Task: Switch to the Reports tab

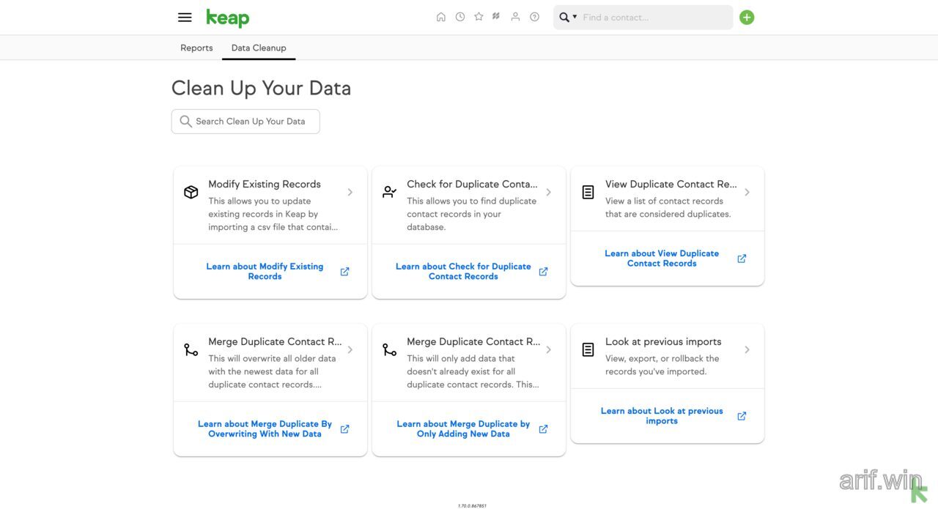Action: click(196, 48)
